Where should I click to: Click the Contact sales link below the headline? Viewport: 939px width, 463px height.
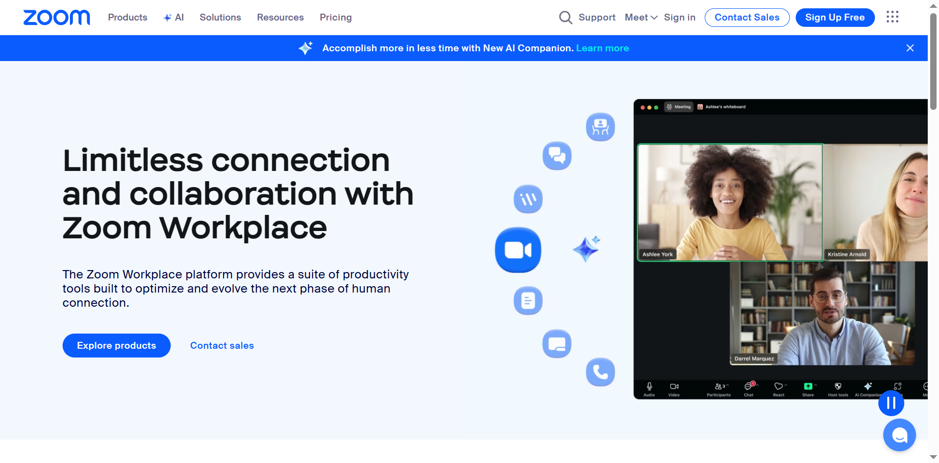pos(222,345)
